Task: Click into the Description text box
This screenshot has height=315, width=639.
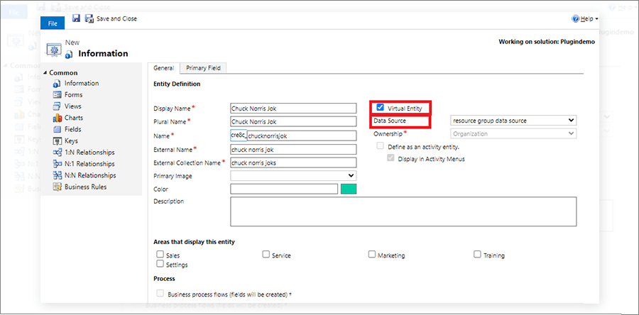Action: pos(403,211)
